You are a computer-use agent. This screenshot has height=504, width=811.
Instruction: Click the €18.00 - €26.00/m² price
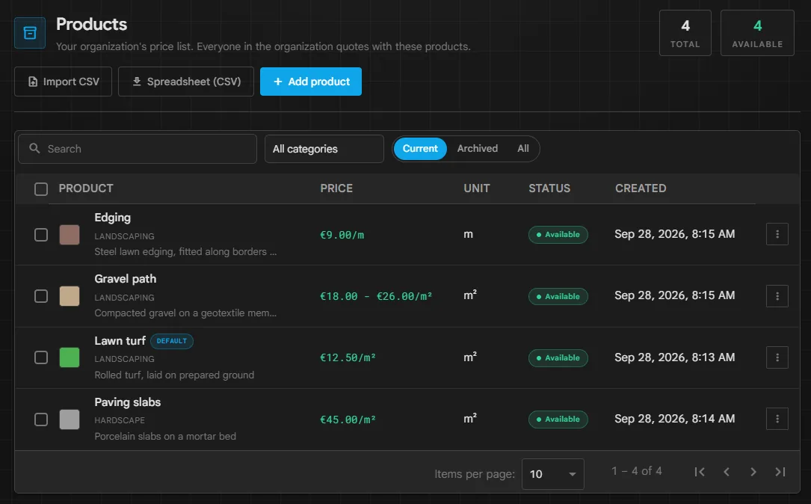(x=376, y=297)
